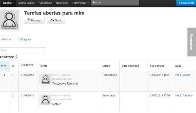Open the Tarefas dropdown menu

pos(8,3)
